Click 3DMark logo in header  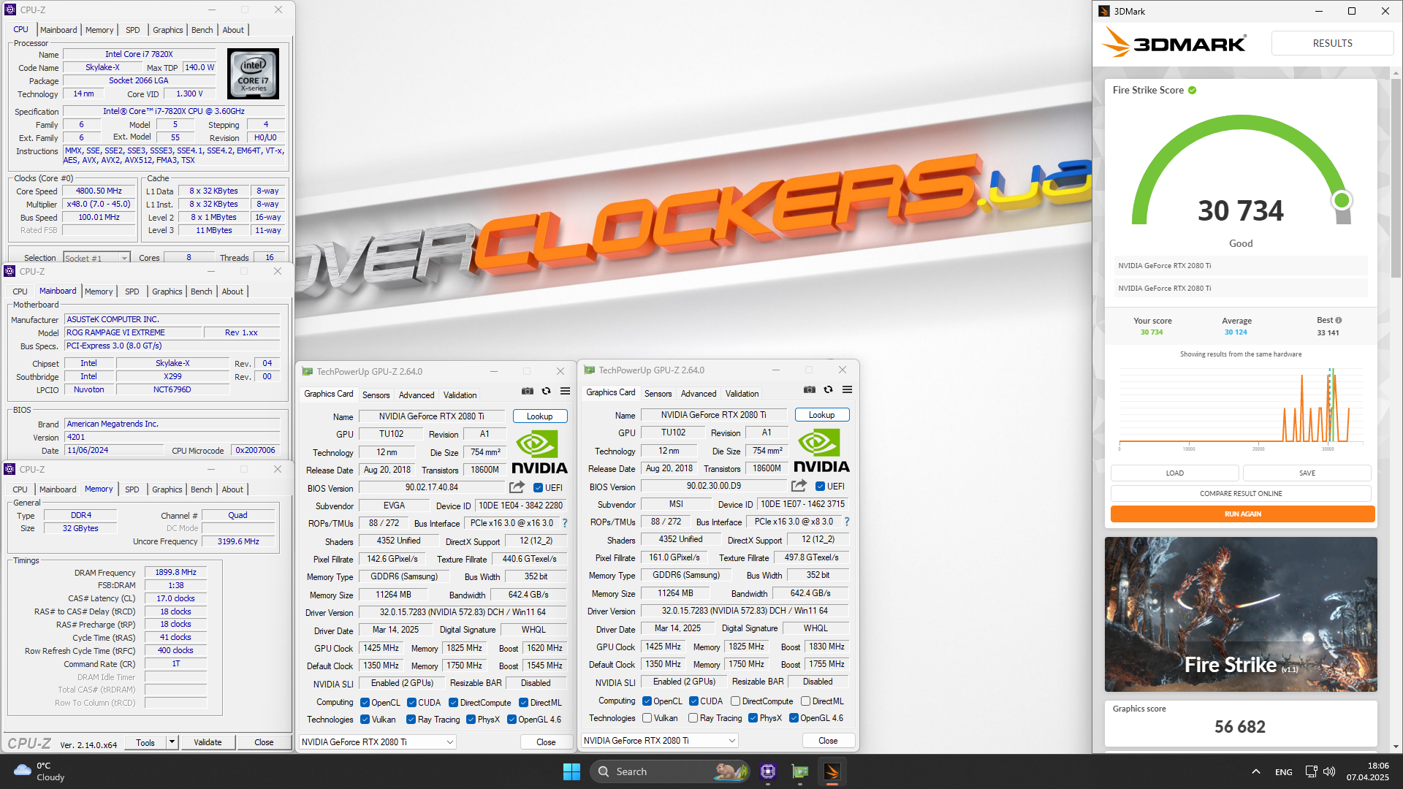pyautogui.click(x=1174, y=43)
